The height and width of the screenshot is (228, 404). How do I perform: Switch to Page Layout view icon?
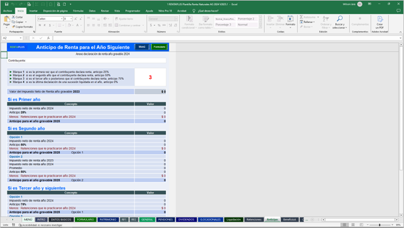point(353,225)
